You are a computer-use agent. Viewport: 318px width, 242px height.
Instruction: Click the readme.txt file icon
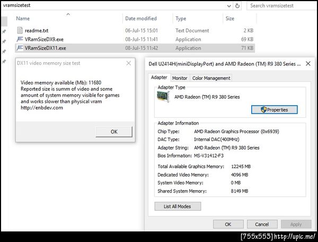[20, 31]
